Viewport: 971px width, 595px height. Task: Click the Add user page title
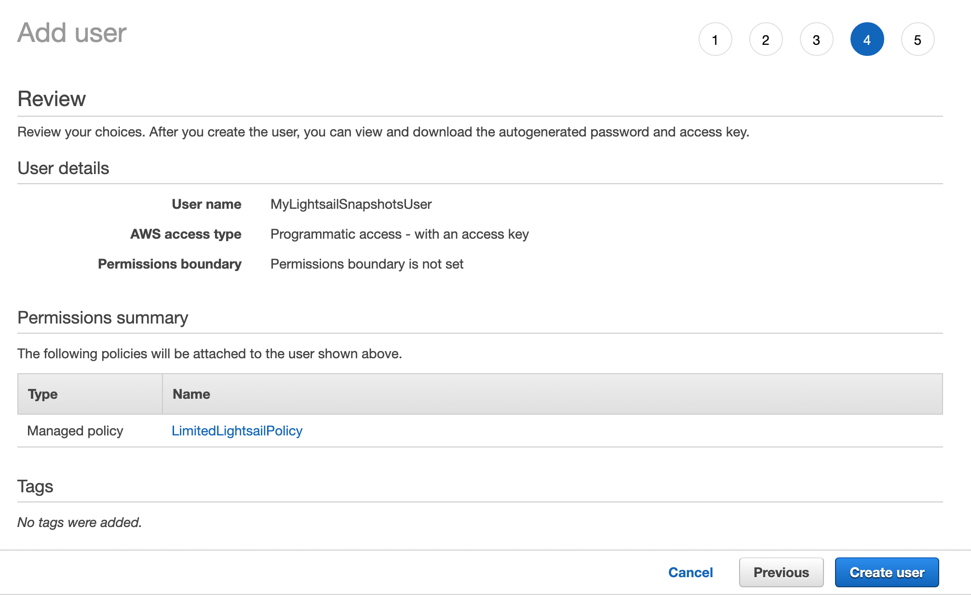[71, 33]
